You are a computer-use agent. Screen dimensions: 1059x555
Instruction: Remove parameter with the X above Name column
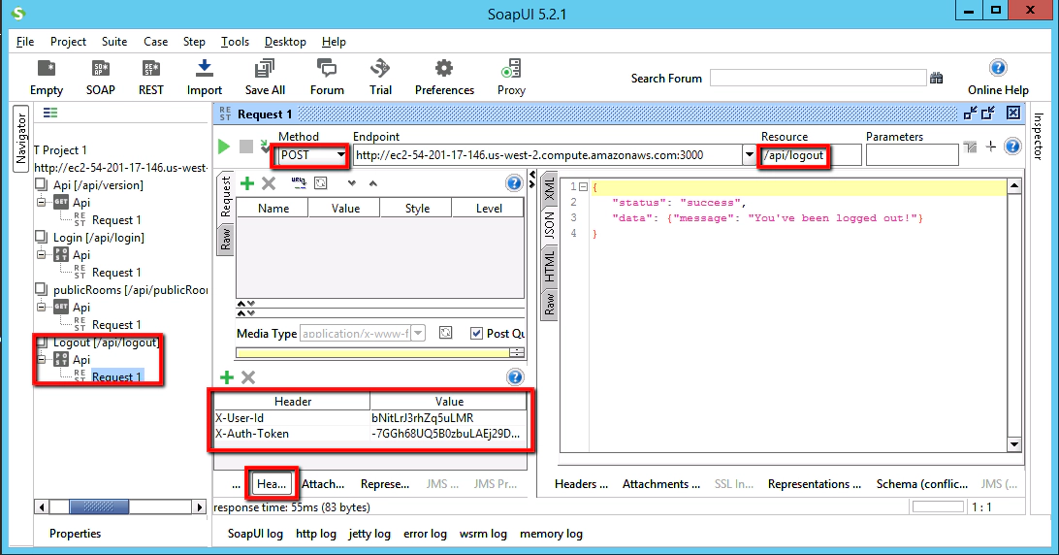pos(269,183)
